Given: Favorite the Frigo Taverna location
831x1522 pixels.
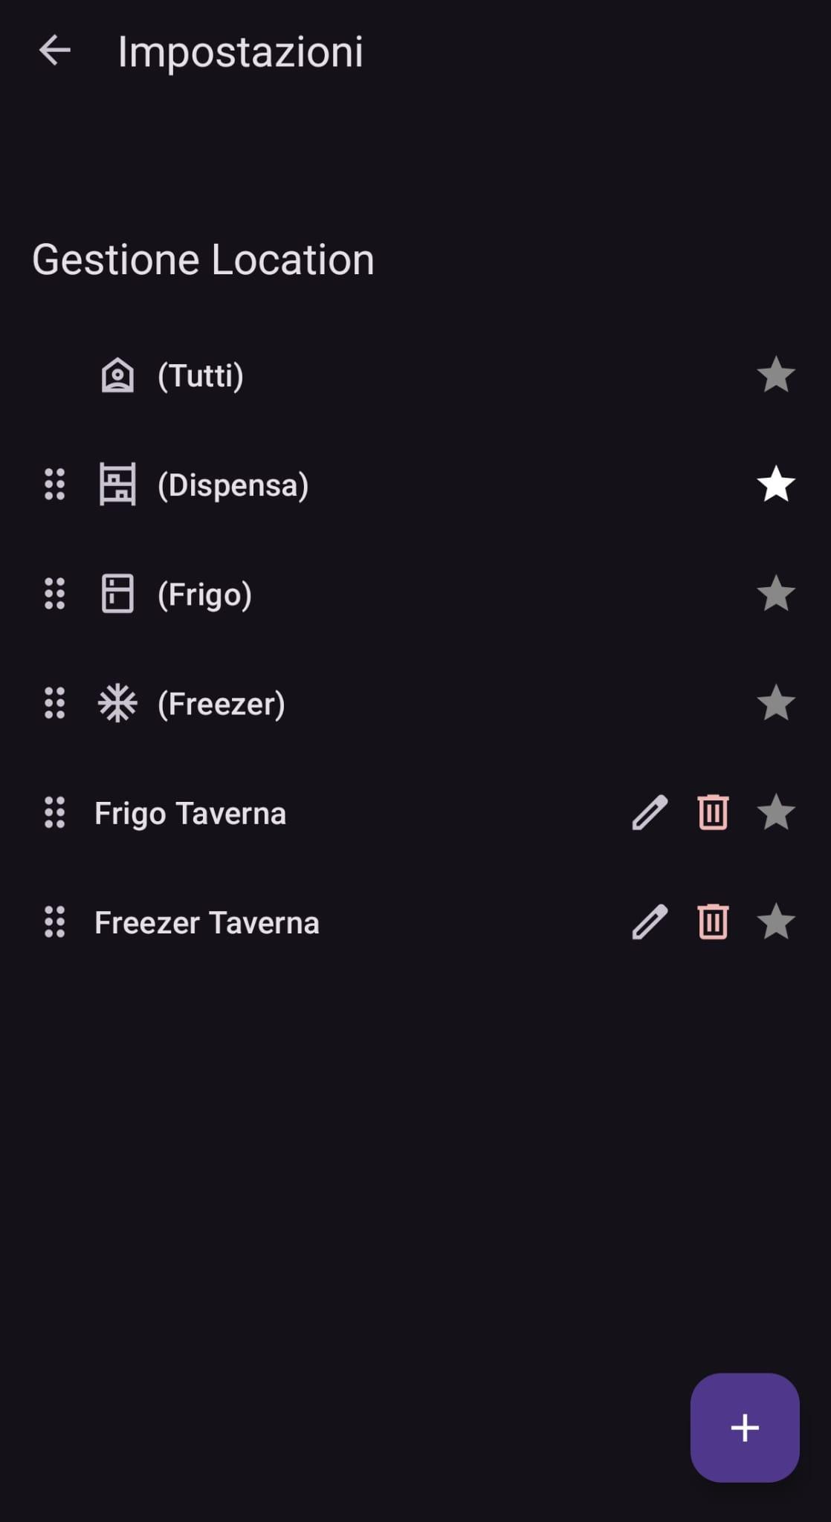Looking at the screenshot, I should pyautogui.click(x=775, y=812).
